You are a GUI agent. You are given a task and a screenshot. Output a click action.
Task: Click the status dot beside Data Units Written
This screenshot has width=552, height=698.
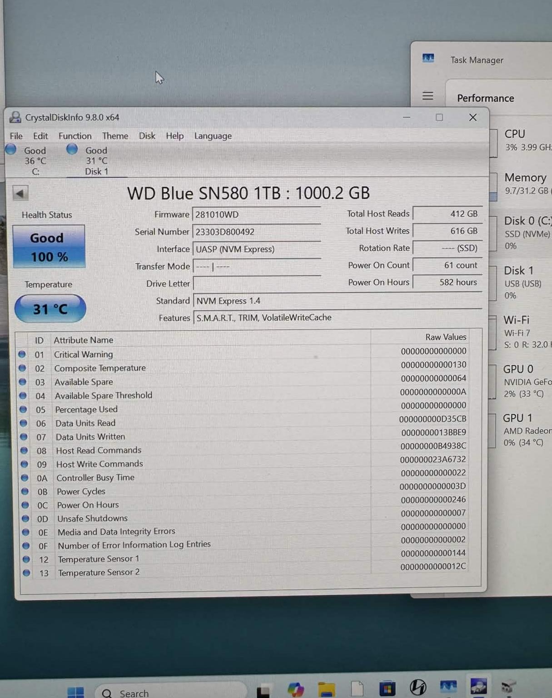[24, 437]
